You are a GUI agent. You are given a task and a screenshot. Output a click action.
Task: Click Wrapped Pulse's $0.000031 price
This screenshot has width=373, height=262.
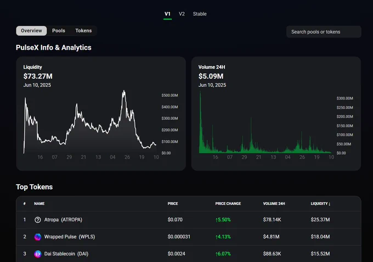179,237
